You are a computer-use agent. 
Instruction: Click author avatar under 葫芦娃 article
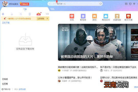pos(59,81)
